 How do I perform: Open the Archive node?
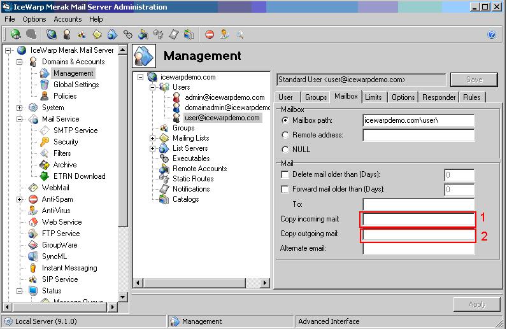click(x=65, y=165)
